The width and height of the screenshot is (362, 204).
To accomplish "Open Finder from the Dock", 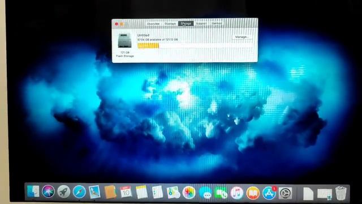I will click(x=33, y=192).
